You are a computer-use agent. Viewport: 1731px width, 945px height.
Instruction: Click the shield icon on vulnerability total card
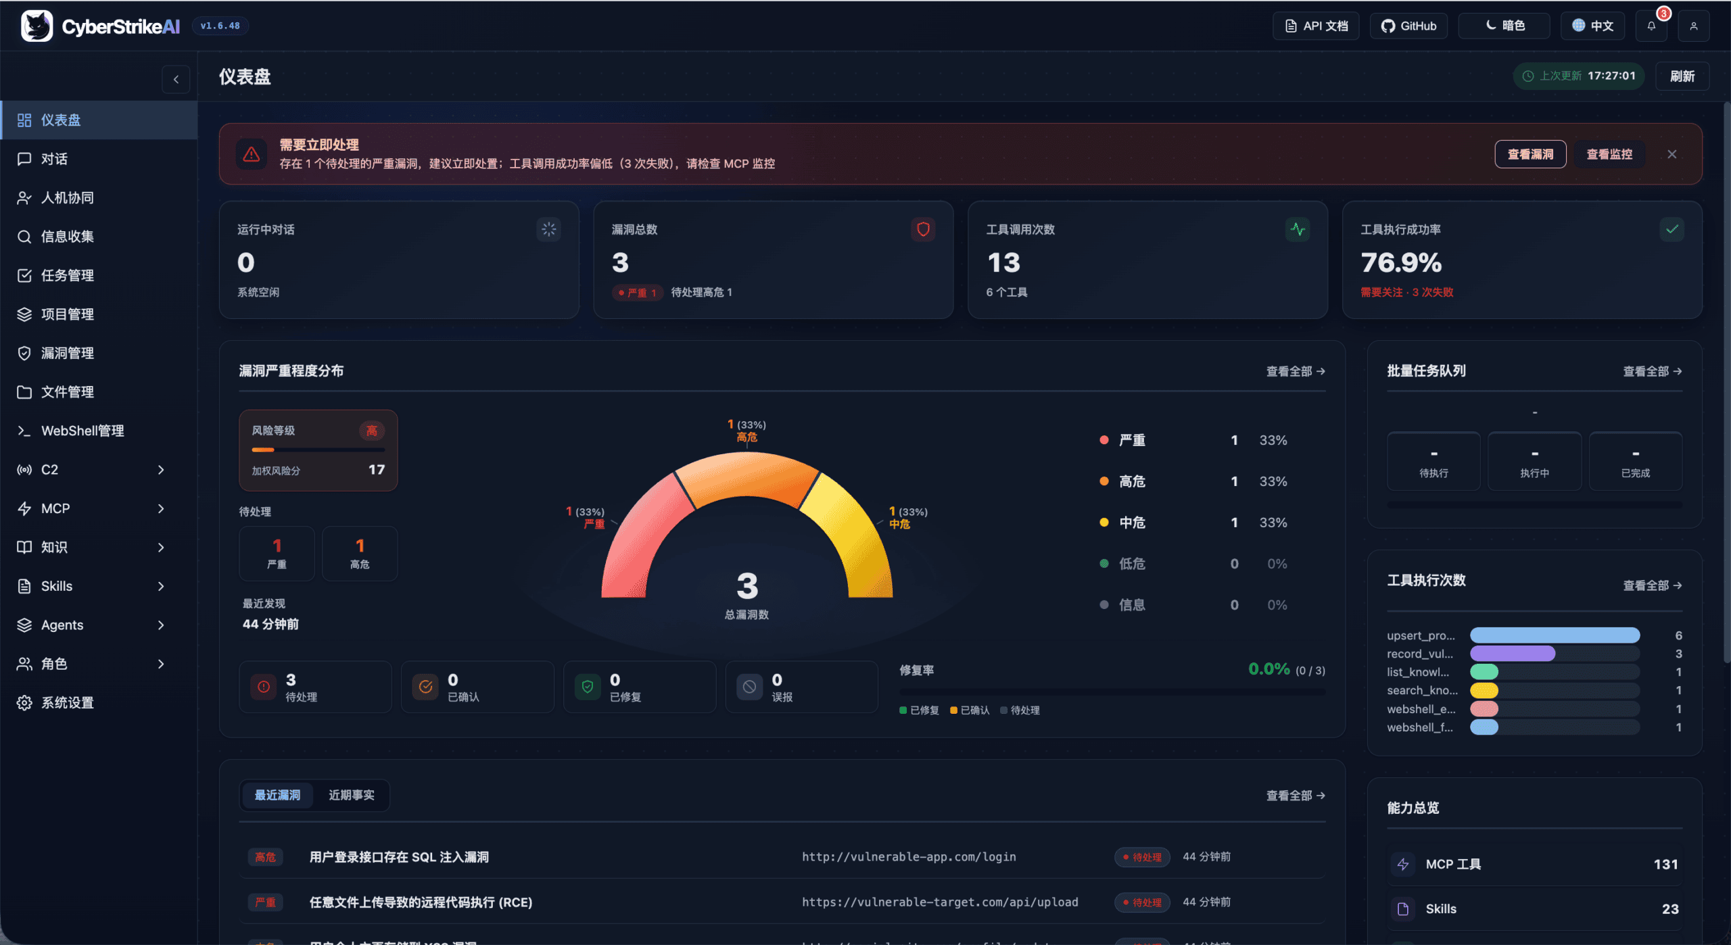[923, 229]
